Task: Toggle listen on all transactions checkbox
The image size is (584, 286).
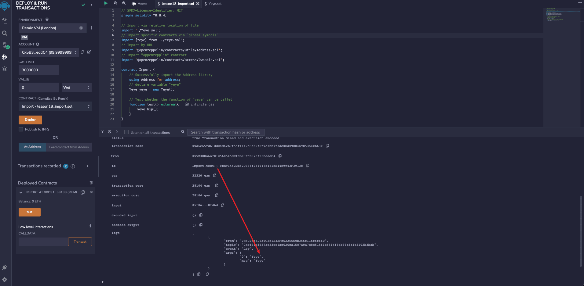Action: coord(126,132)
